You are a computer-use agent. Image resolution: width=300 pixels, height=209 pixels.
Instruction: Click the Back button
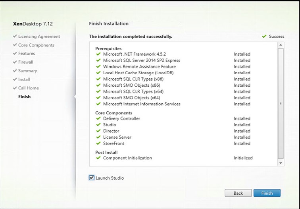point(238,193)
